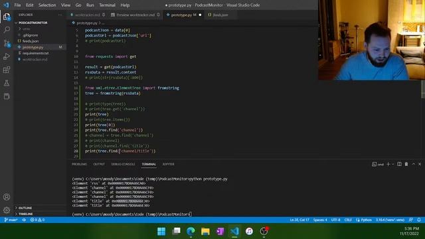Screen dimensions: 425x239
Task: Open the Edit menu
Action: tap(29, 5)
